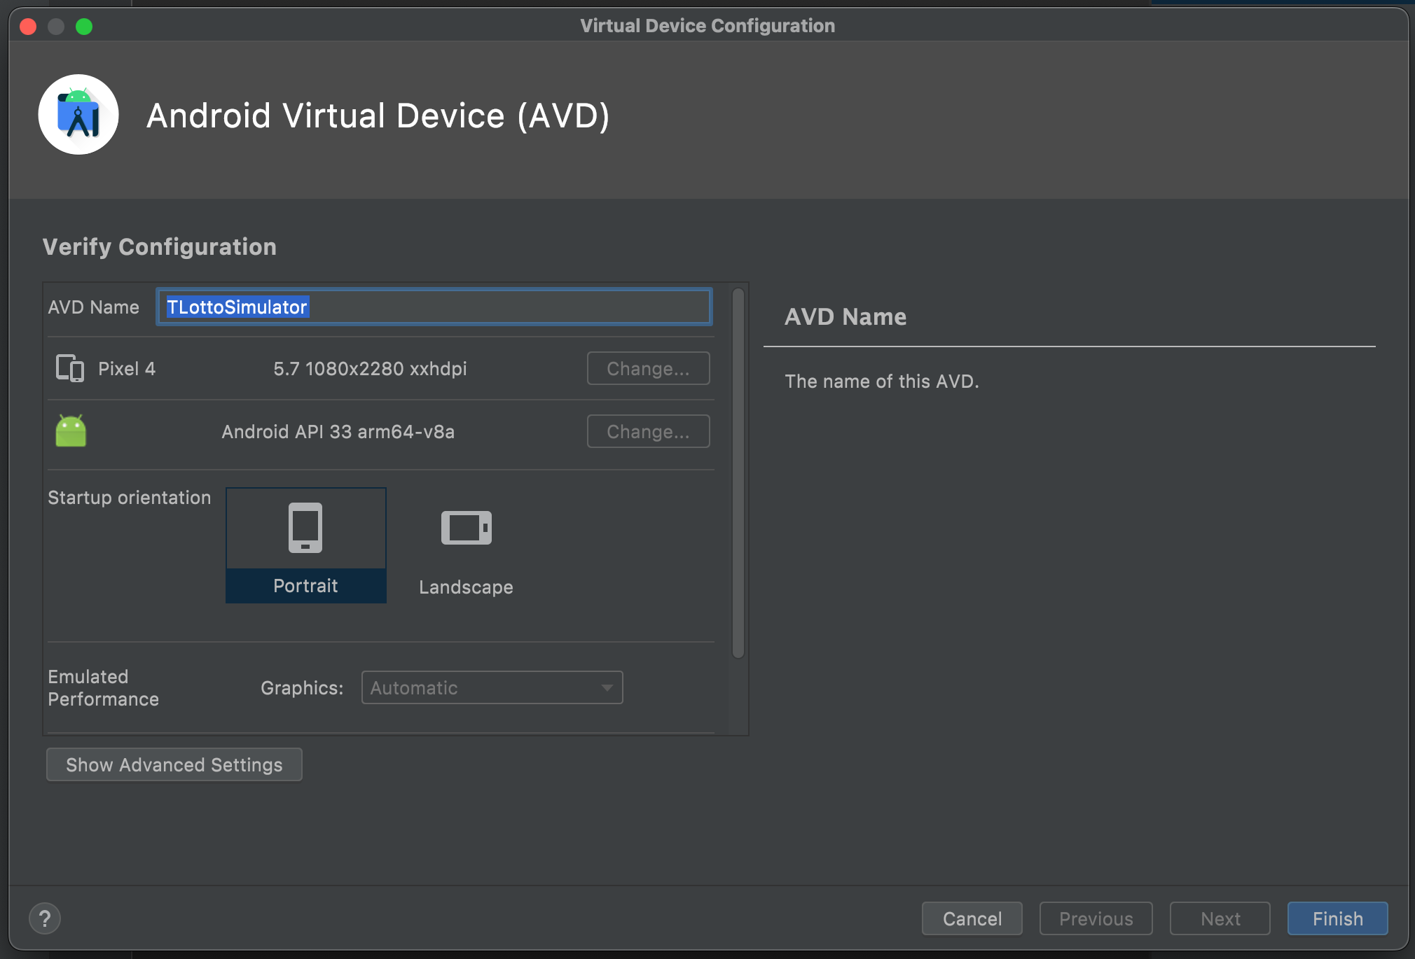Change the Pixel 4 hardware device

(x=648, y=368)
